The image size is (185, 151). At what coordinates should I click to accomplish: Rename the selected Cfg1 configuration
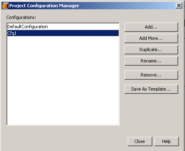(151, 61)
